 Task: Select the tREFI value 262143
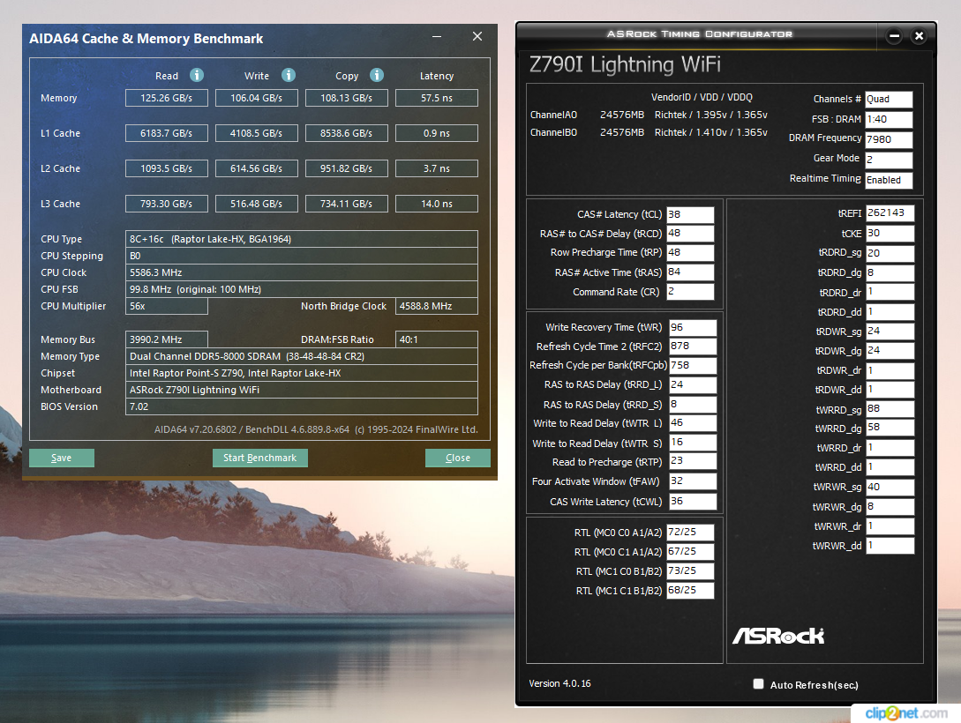(890, 213)
